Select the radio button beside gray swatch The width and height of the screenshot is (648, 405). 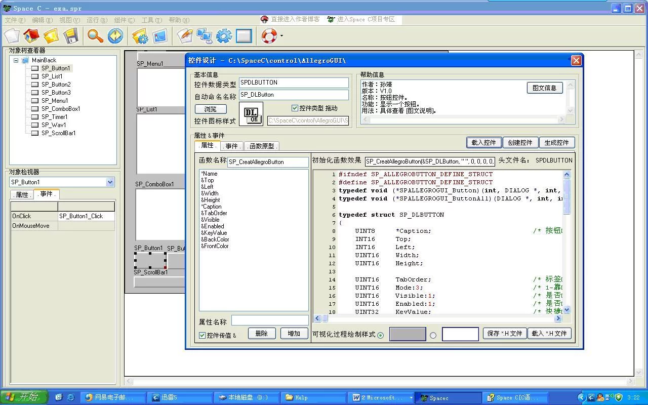(x=380, y=335)
